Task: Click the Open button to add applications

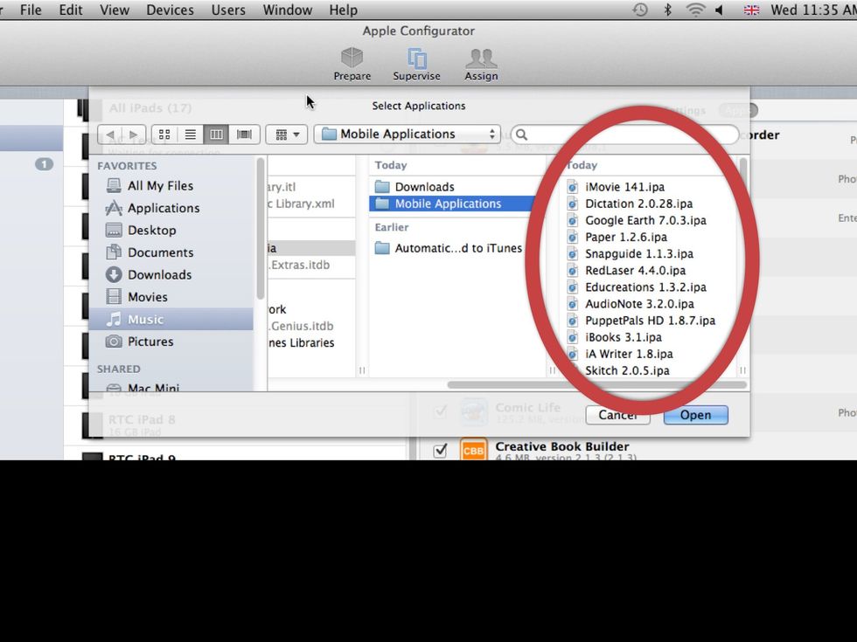Action: [695, 415]
